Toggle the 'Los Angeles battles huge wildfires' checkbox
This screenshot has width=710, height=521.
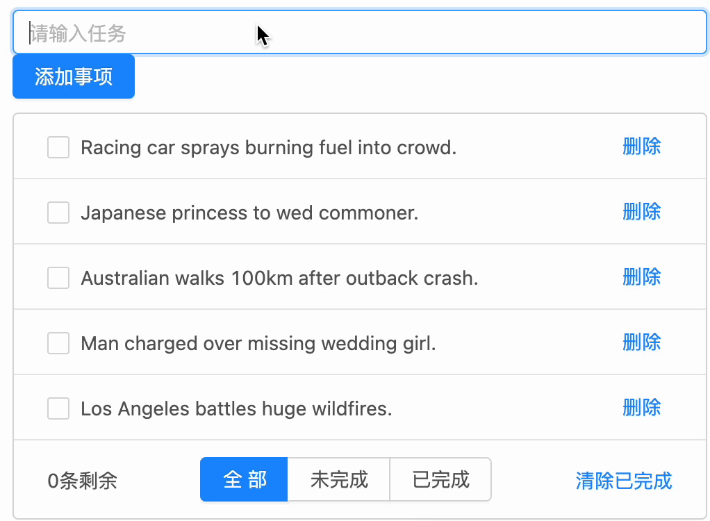click(x=58, y=408)
